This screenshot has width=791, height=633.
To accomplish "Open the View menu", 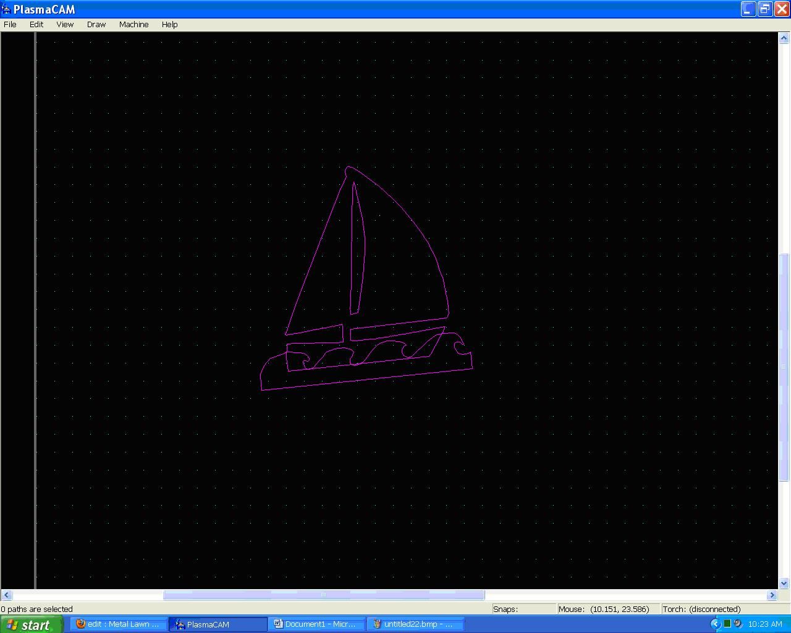I will click(x=64, y=24).
